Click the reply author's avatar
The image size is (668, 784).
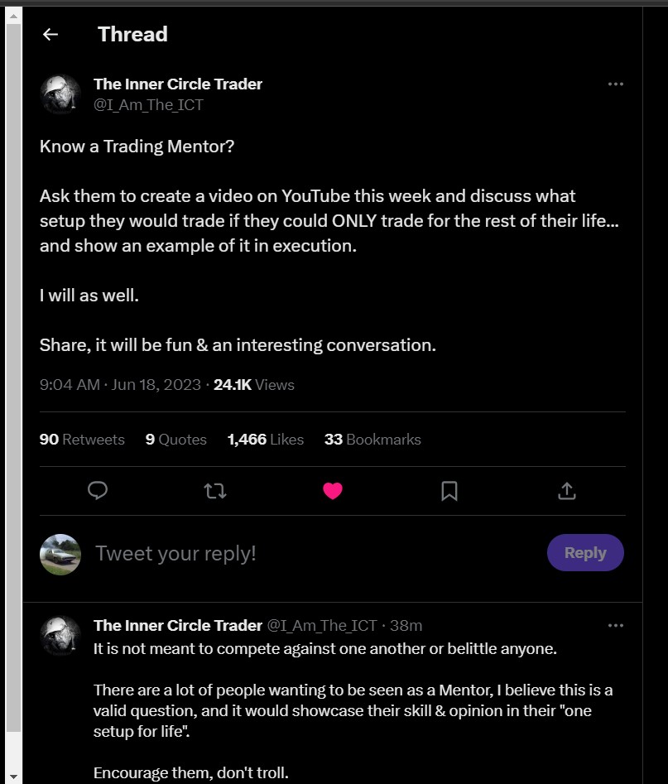point(60,635)
